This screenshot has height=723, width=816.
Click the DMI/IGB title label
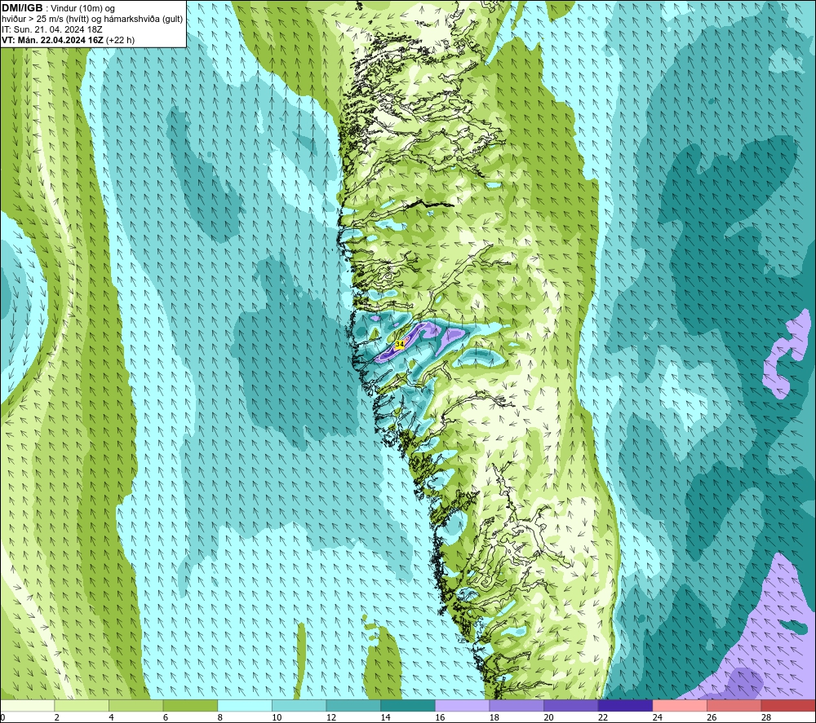click(x=22, y=8)
